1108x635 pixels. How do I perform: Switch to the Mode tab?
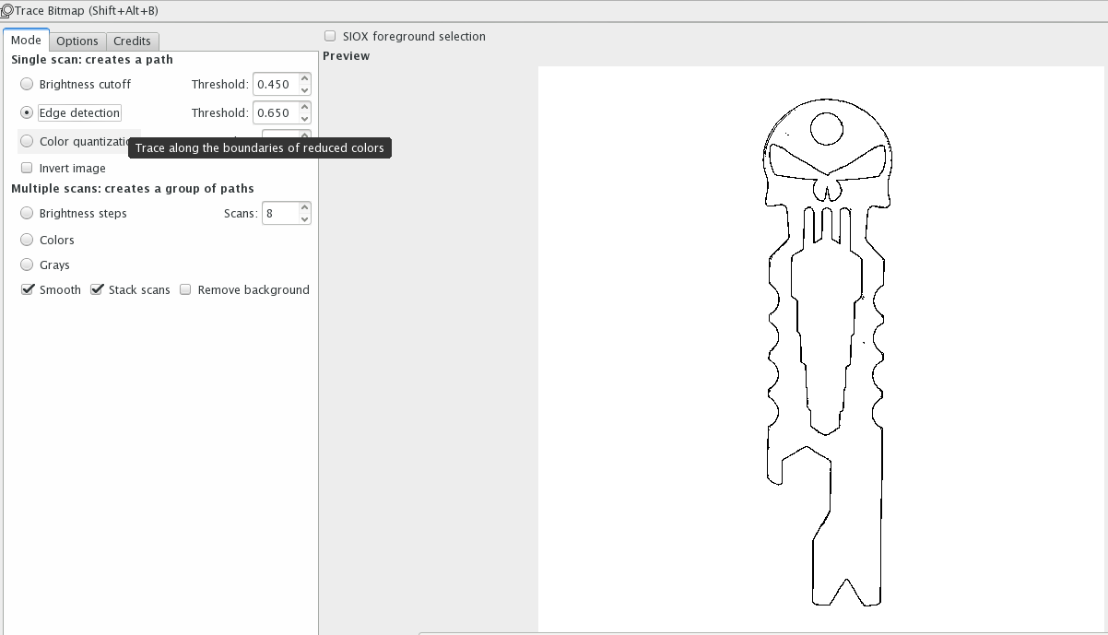click(x=26, y=41)
